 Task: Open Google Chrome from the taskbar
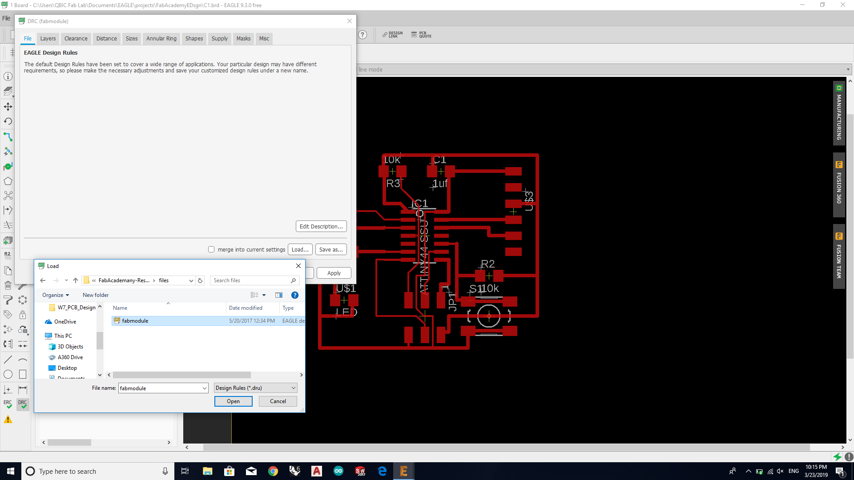273,471
